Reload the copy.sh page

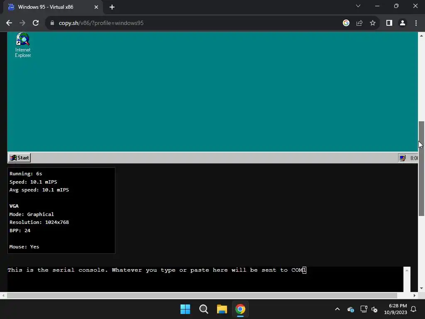point(36,23)
